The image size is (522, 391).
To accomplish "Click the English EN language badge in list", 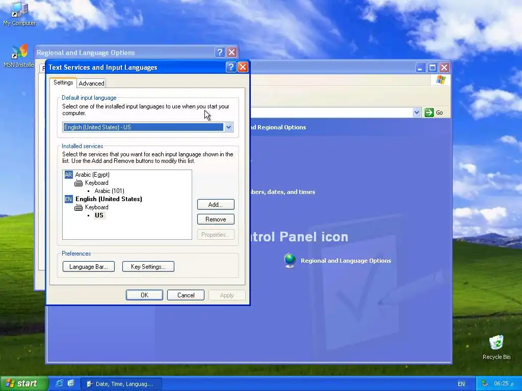I will pos(68,199).
